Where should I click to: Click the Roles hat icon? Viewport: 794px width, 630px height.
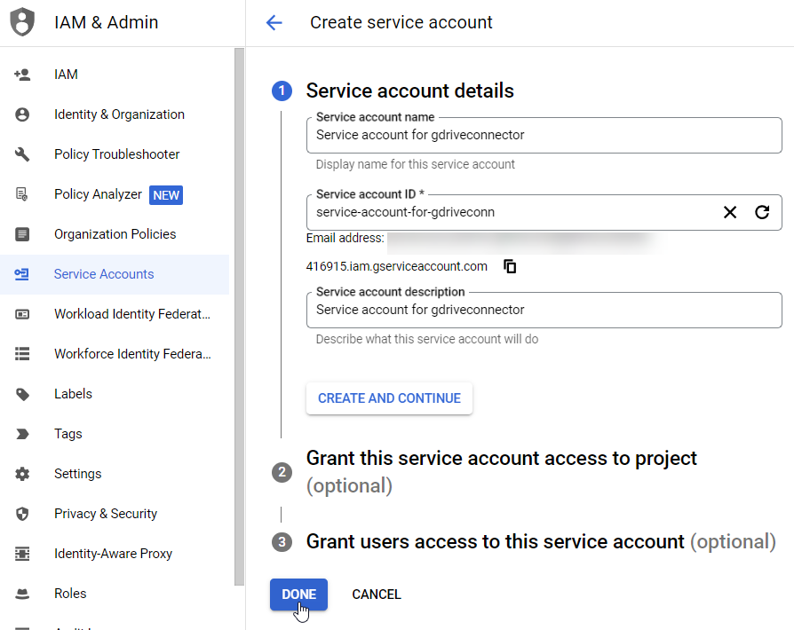[x=22, y=595]
